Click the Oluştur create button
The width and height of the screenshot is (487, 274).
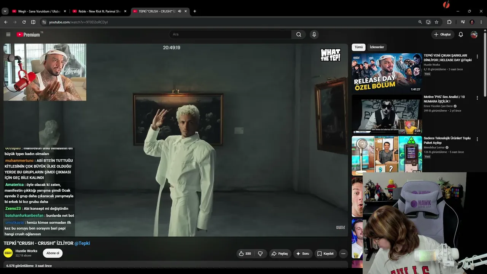tap(443, 35)
